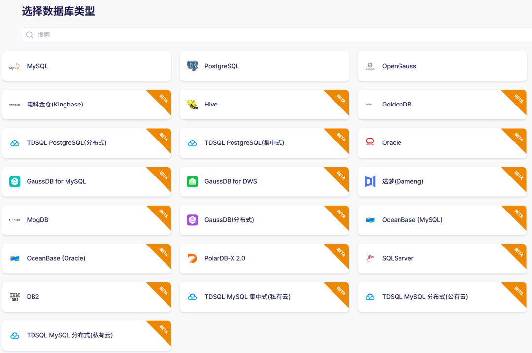Select TDSQL MySQL 分布式(私有云) label
Screen dimensions: 532x353
70,335
